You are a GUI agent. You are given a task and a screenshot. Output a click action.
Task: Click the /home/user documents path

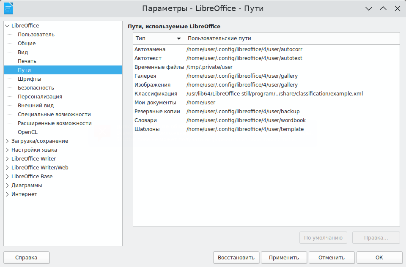[201, 103]
